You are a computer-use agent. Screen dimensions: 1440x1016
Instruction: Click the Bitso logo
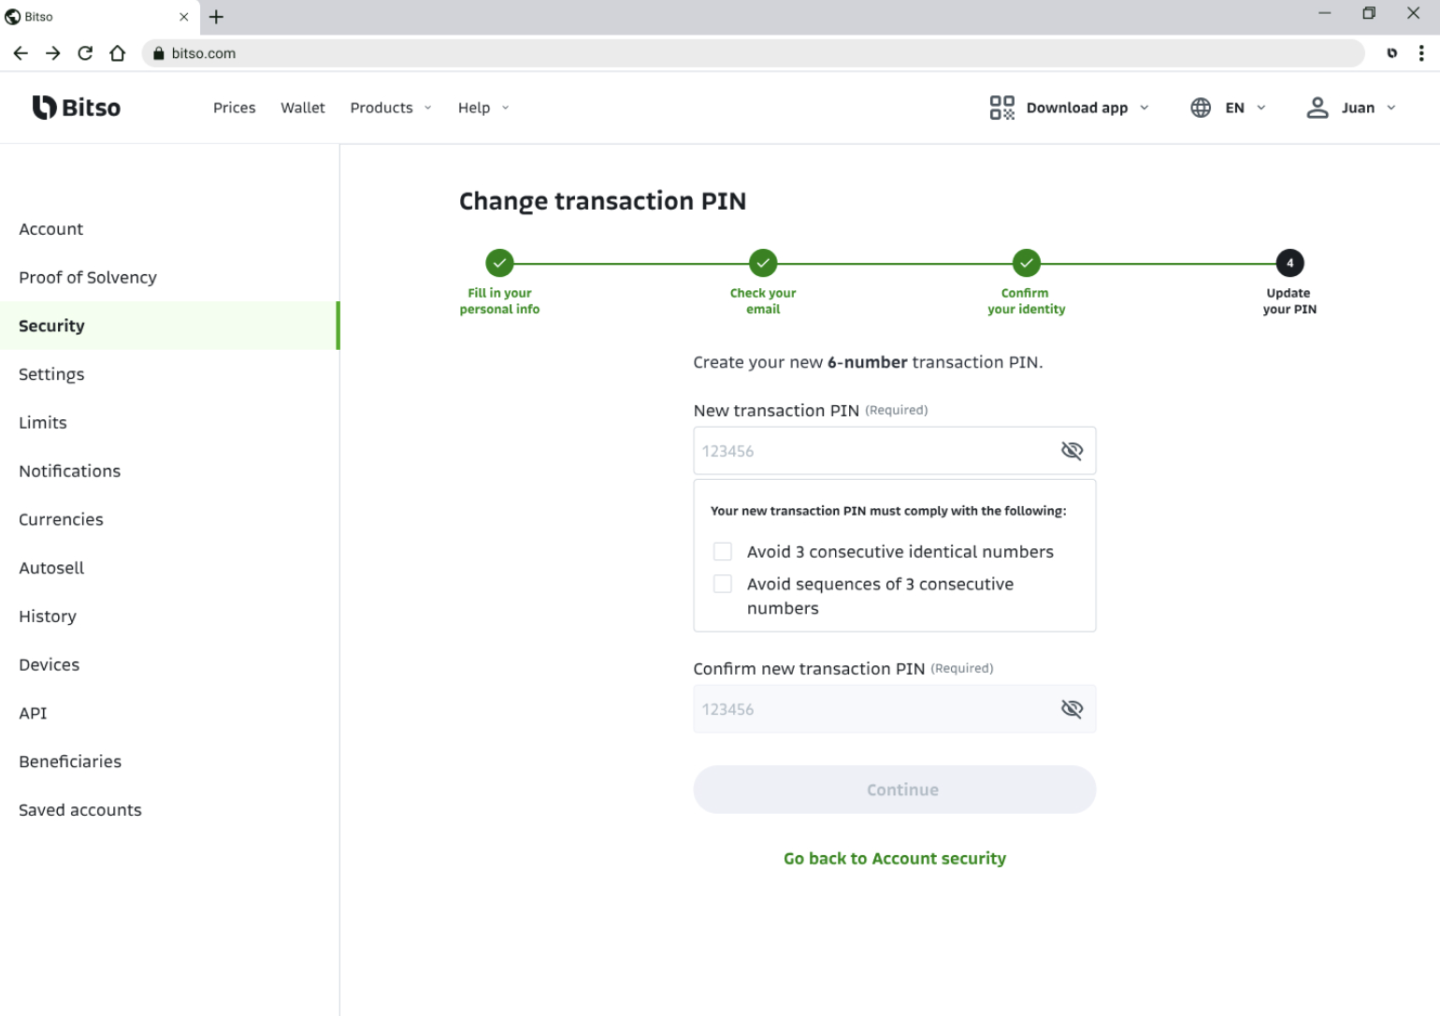pos(77,108)
